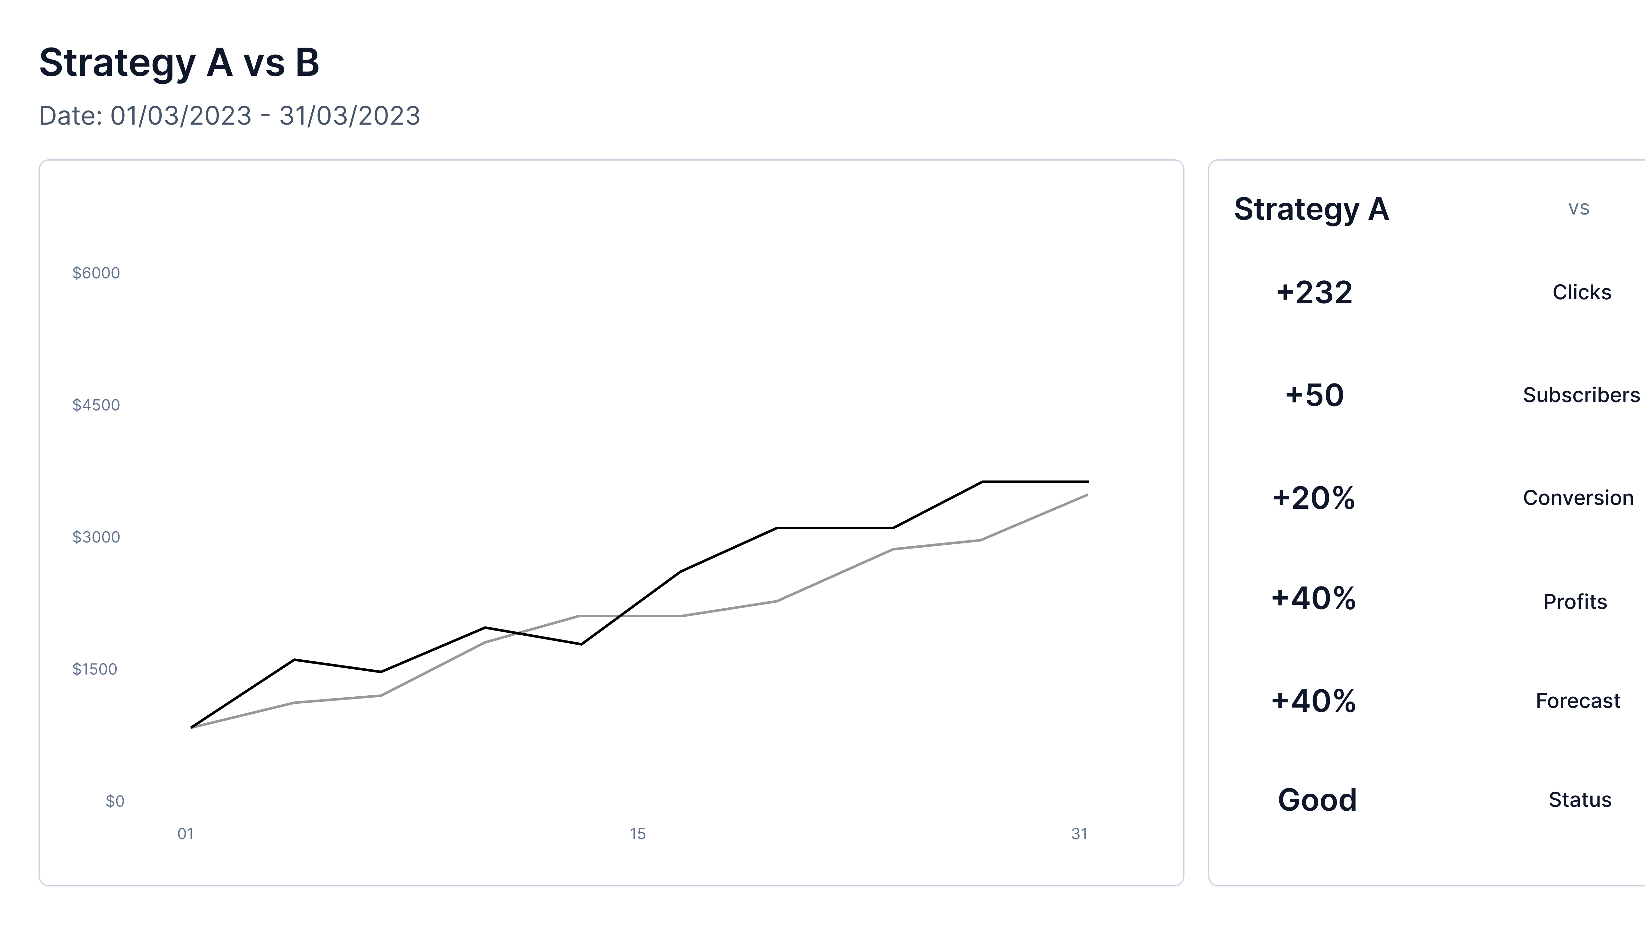Click the $0 axis label
Screen dimensions: 1645x925
point(115,802)
